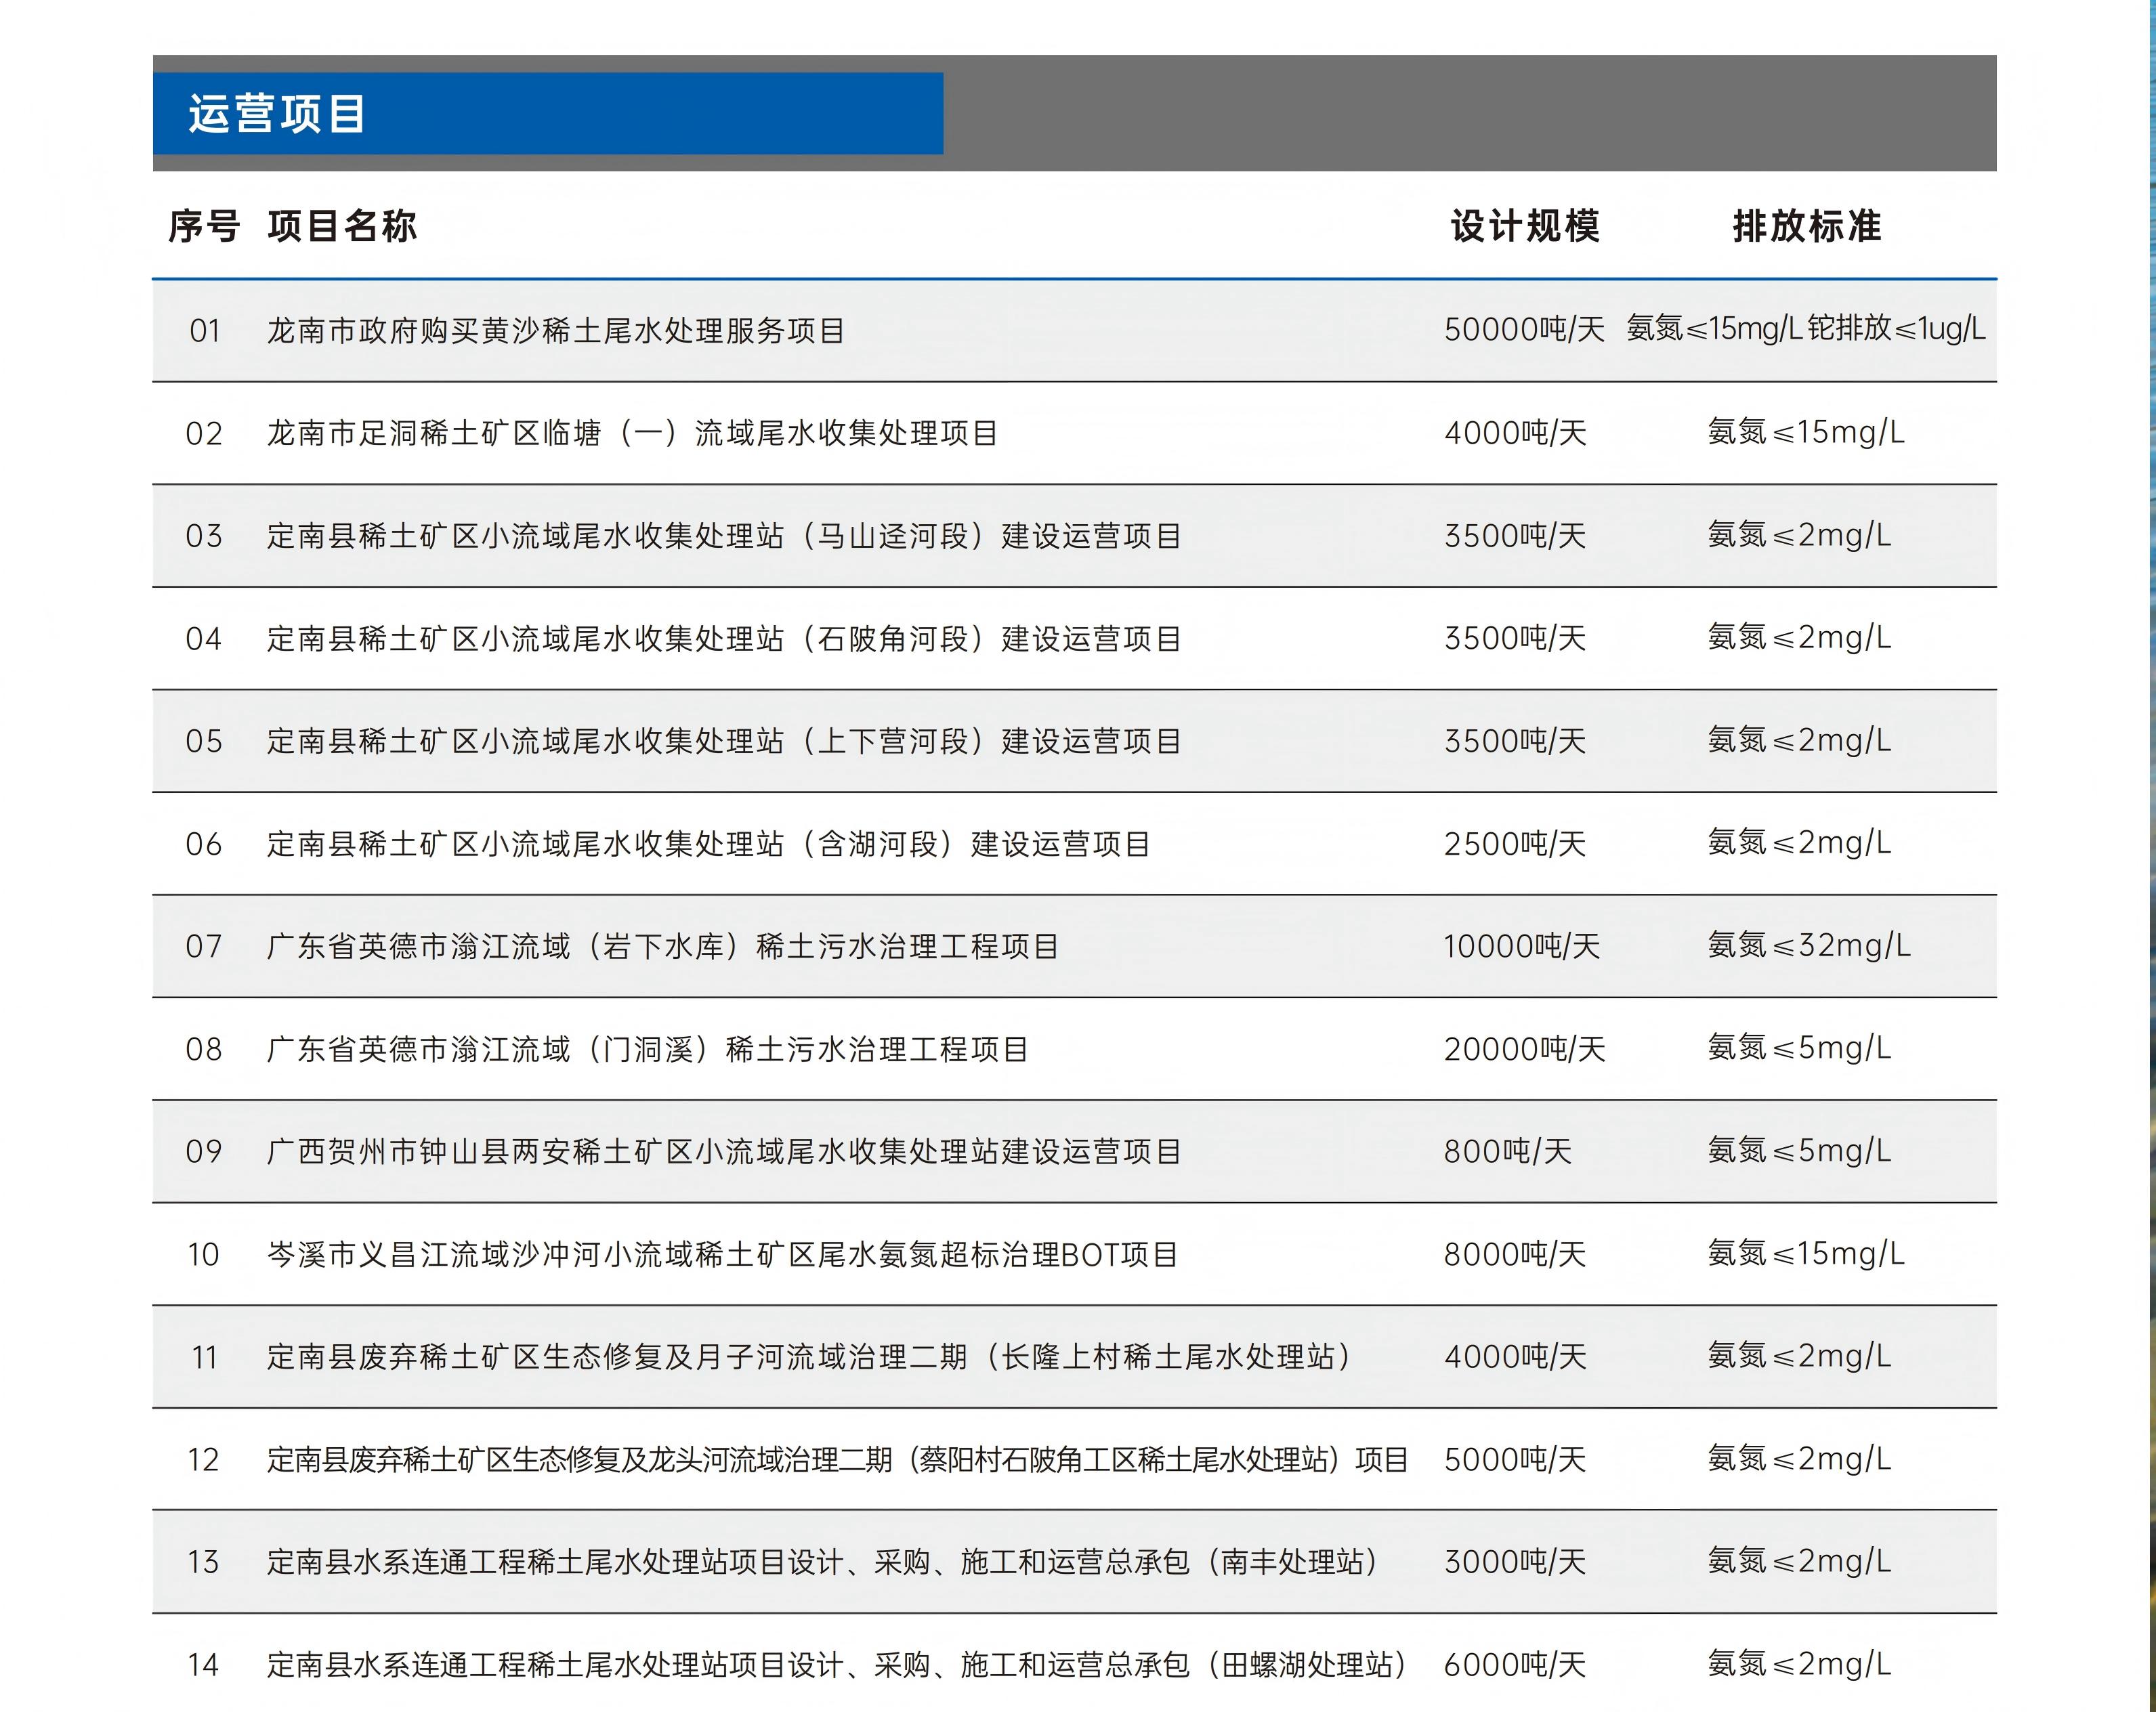This screenshot has width=2156, height=1712.
Task: Select row number 01
Action: coord(205,331)
